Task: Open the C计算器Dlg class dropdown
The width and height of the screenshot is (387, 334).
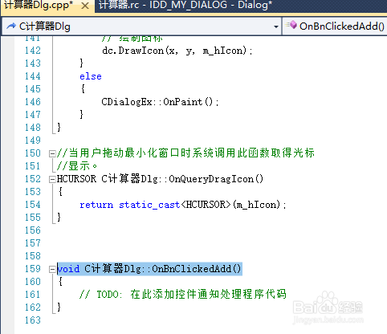Action: tap(141, 26)
